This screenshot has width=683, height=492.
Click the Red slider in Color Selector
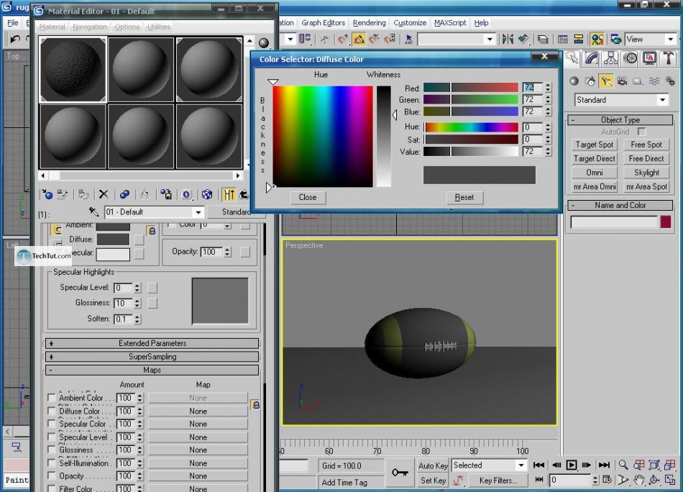471,88
